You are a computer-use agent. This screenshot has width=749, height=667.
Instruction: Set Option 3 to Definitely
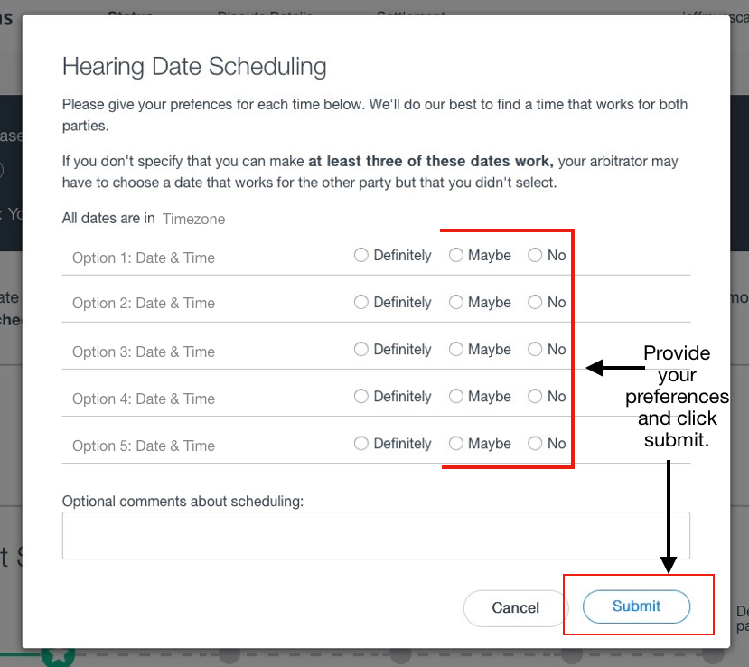(x=361, y=350)
